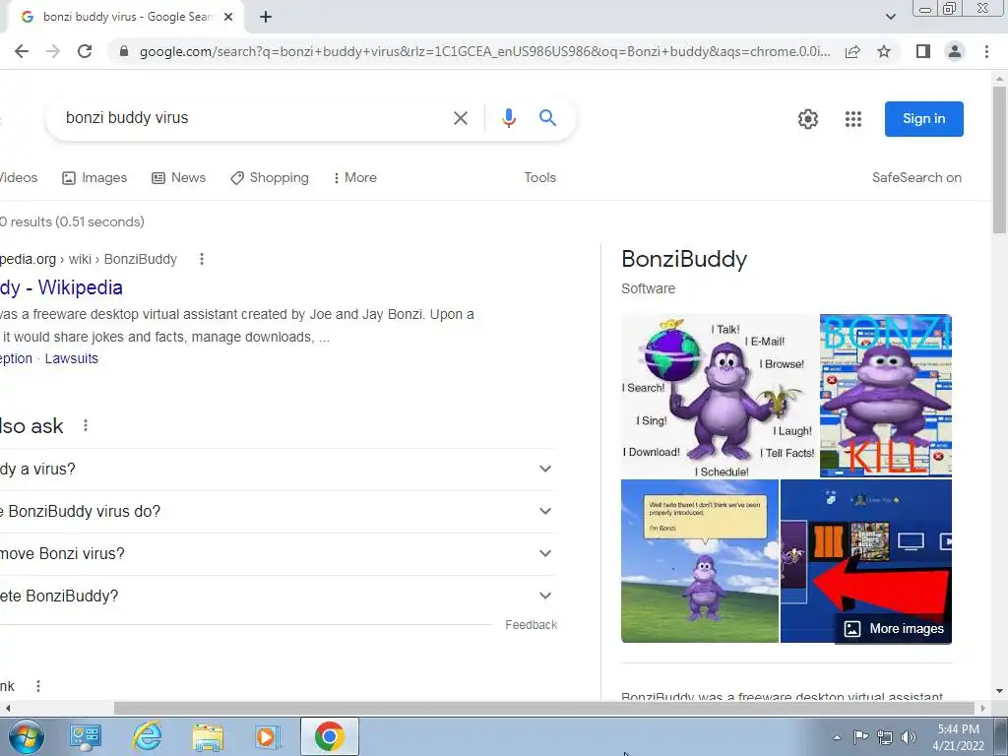Viewport: 1008px width, 756px height.
Task: Open the Chrome profile avatar
Action: [x=955, y=51]
